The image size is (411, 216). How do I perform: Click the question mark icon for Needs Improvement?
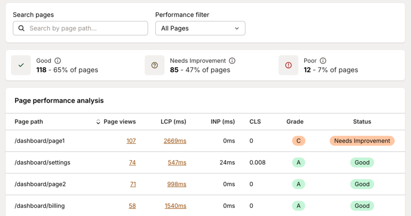(154, 65)
